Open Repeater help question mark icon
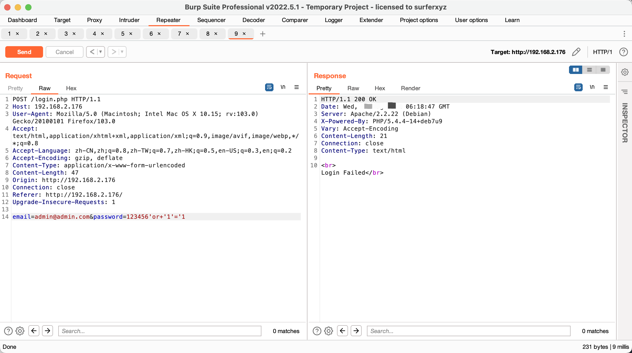This screenshot has width=632, height=353. tap(624, 52)
